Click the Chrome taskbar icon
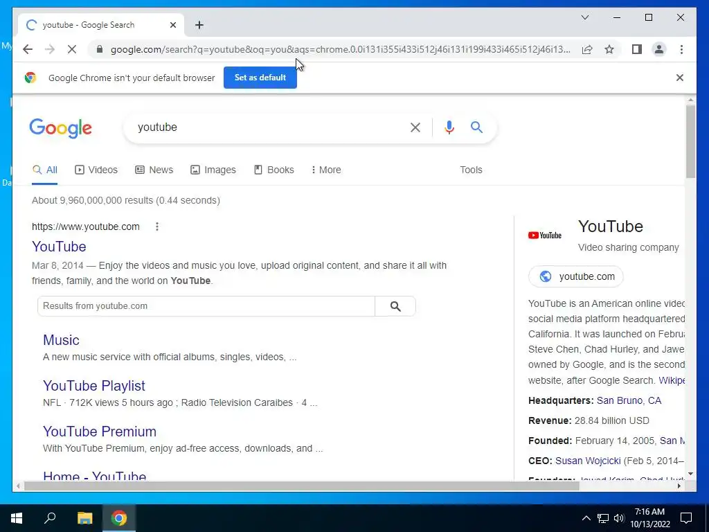 coord(119,518)
